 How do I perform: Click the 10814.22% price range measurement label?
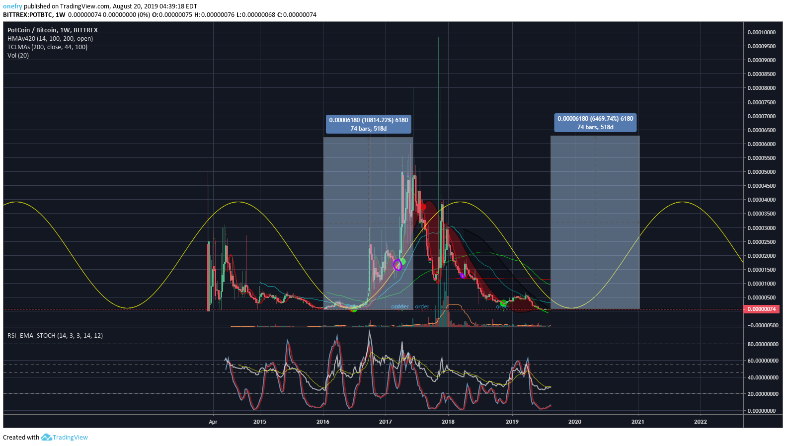point(369,124)
